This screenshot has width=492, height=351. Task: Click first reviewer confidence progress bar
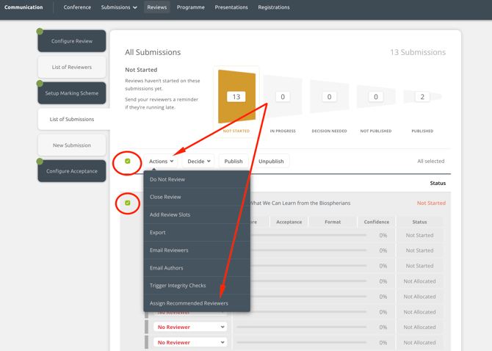pyautogui.click(x=337, y=236)
